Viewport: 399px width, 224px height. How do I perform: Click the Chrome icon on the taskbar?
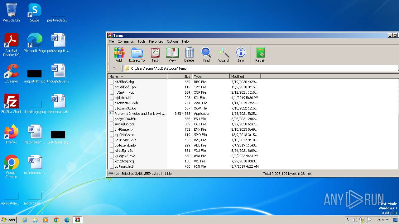point(56,220)
